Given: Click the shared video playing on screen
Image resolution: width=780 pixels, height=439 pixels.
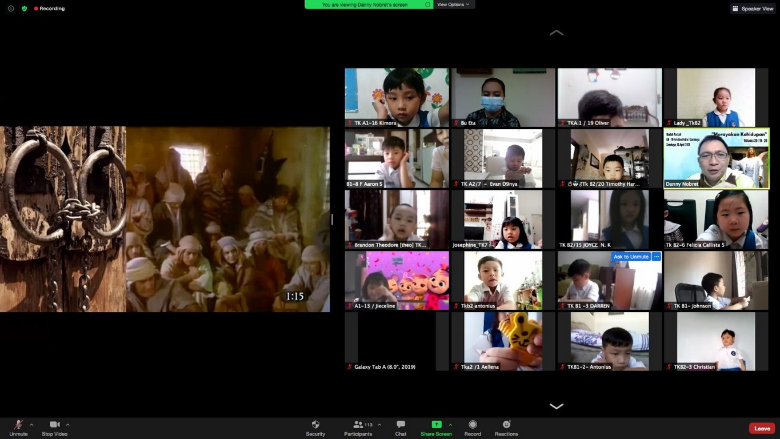Looking at the screenshot, I should [x=165, y=219].
